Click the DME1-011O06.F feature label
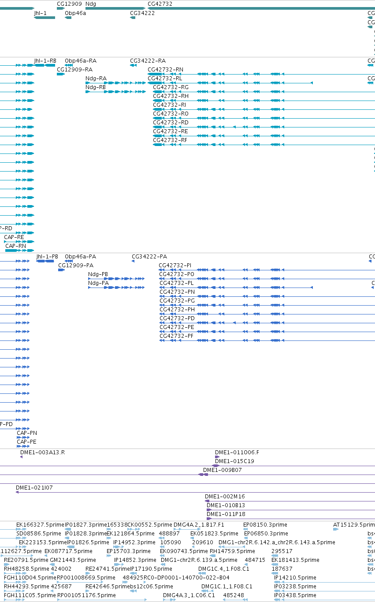 tap(237, 452)
